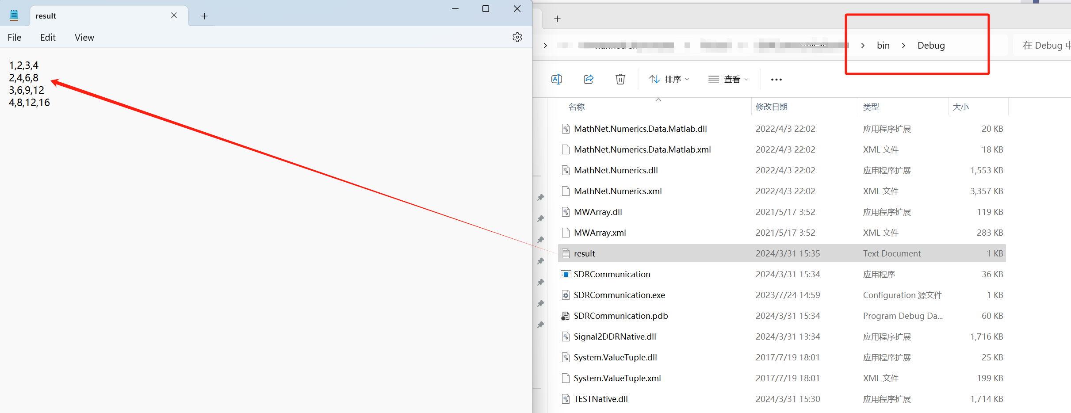1071x413 pixels.
Task: Click the Debug breadcrumb folder
Action: pyautogui.click(x=931, y=46)
